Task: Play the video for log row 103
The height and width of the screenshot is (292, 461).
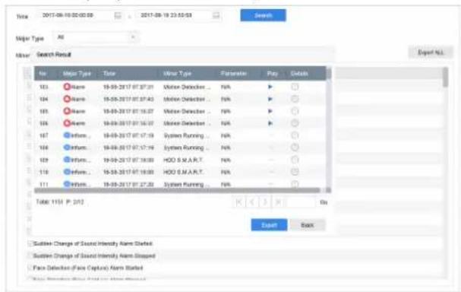Action: (x=270, y=87)
